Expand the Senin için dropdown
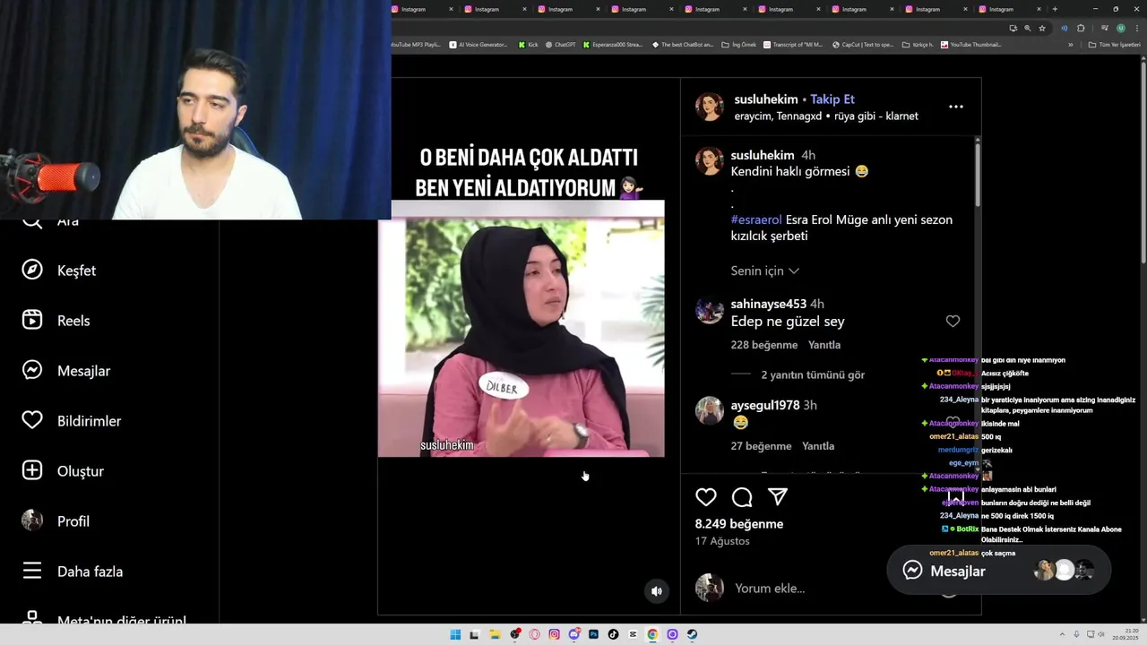The image size is (1147, 645). click(765, 271)
